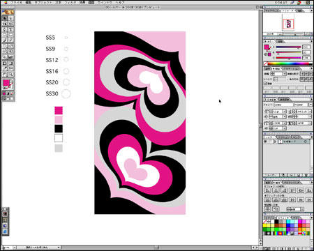Click the magenta fill box in the toolbox
The width and height of the screenshot is (314, 251).
6,83
